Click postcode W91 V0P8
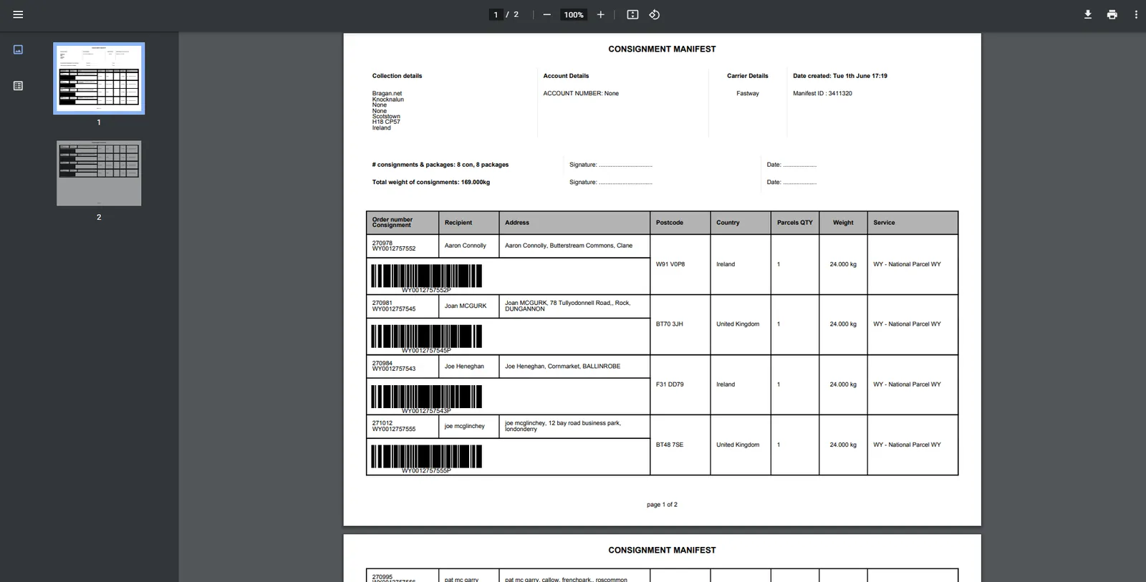 (670, 264)
